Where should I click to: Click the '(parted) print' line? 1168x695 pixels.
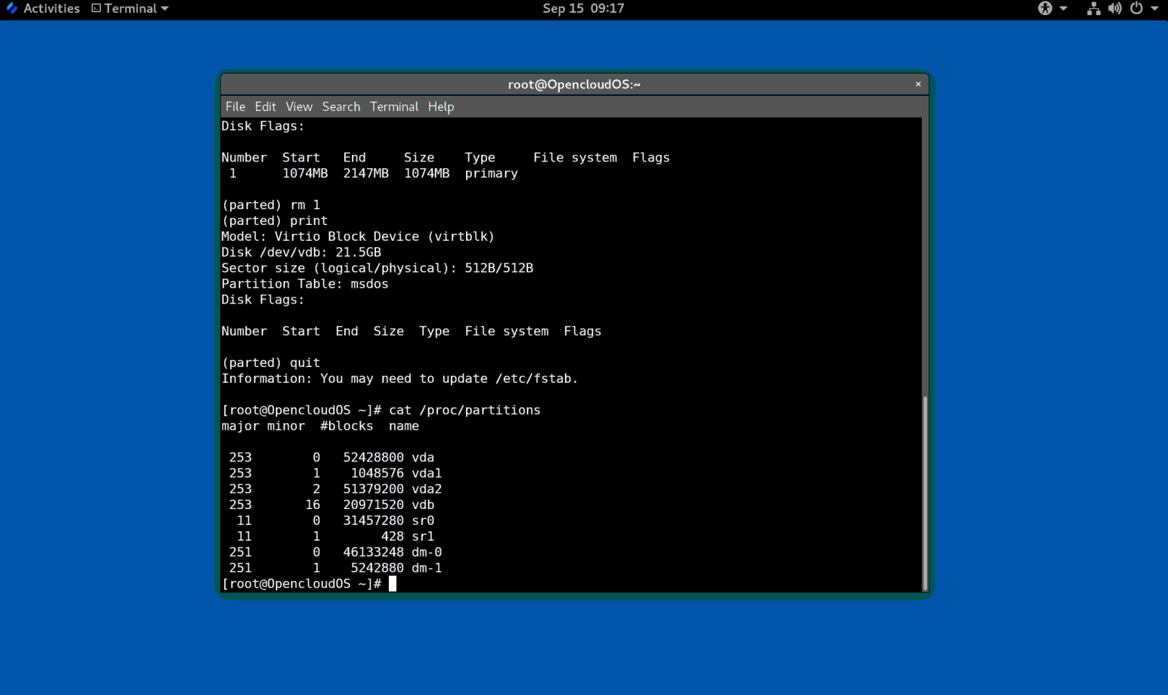click(x=274, y=221)
